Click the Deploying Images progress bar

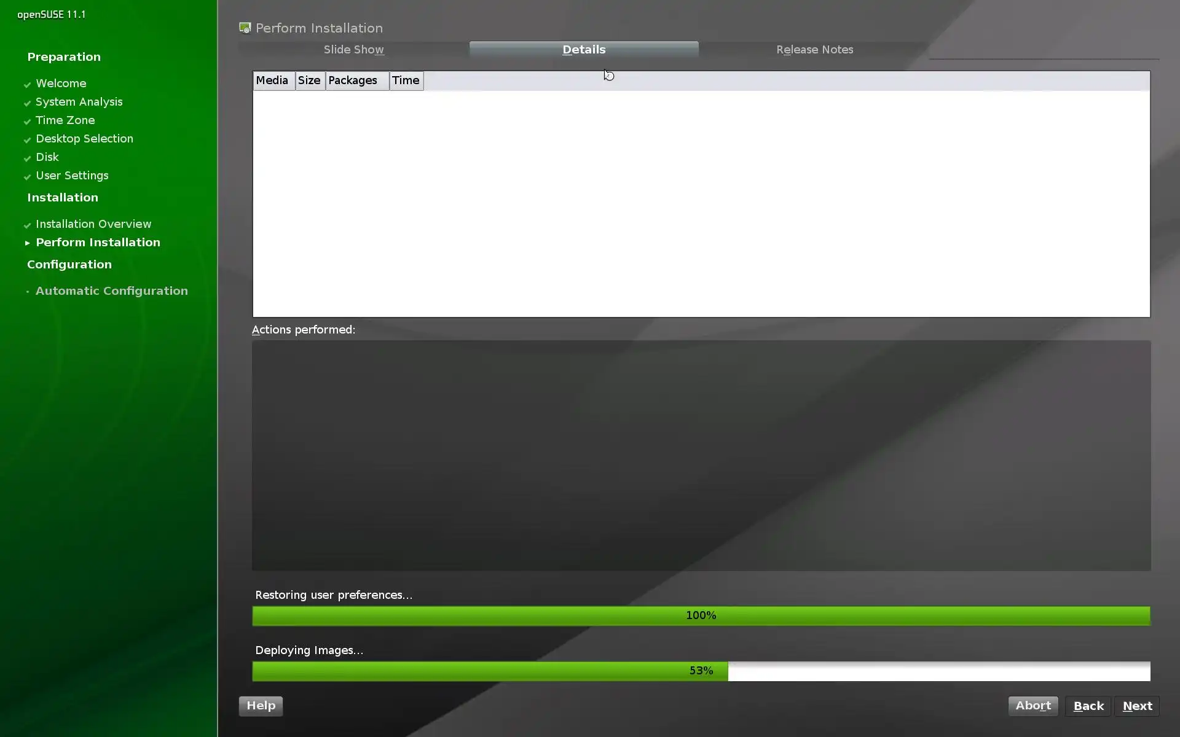click(x=701, y=671)
